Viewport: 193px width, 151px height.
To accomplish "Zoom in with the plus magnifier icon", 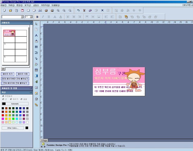I will click(x=58, y=11).
